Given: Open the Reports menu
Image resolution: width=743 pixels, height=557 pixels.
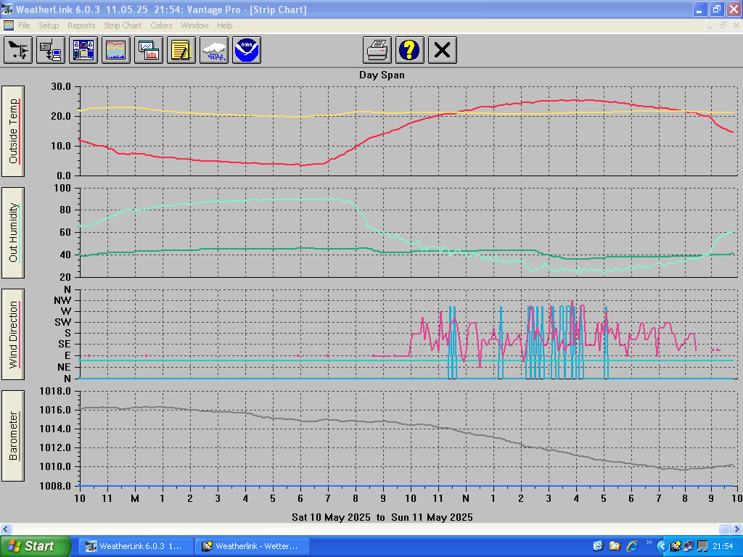Looking at the screenshot, I should pyautogui.click(x=81, y=25).
